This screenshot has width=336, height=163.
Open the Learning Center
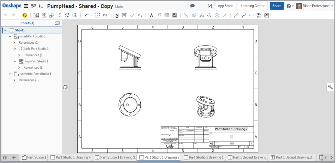click(x=253, y=6)
